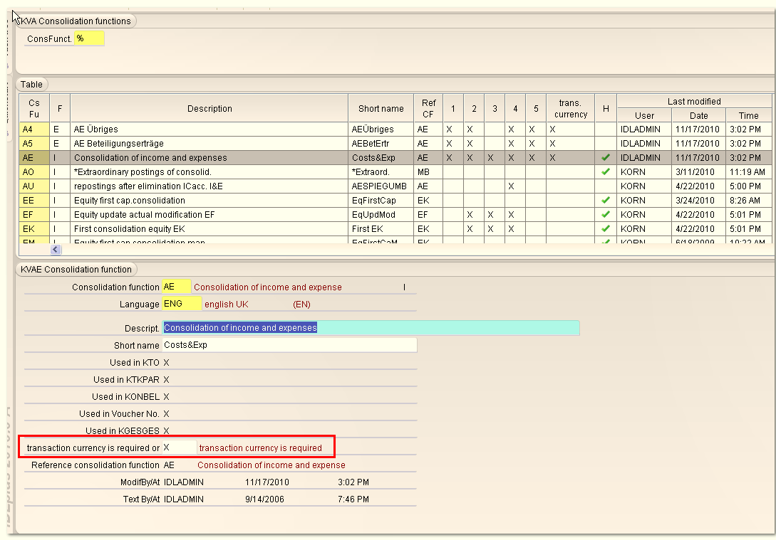Click the Last modified header
The width and height of the screenshot is (776, 540).
(694, 101)
